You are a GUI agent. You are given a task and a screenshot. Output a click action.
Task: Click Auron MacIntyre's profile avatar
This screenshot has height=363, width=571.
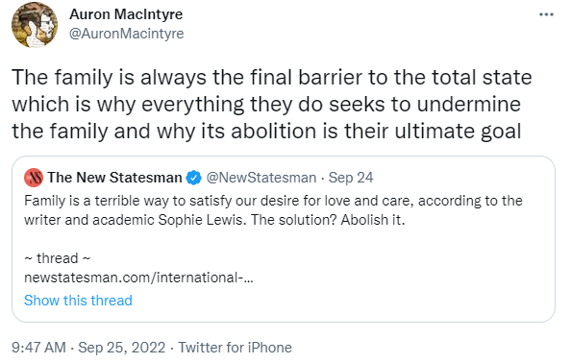pos(35,25)
